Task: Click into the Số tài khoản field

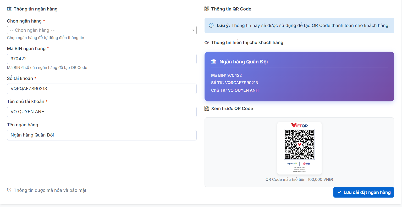Action: click(102, 89)
